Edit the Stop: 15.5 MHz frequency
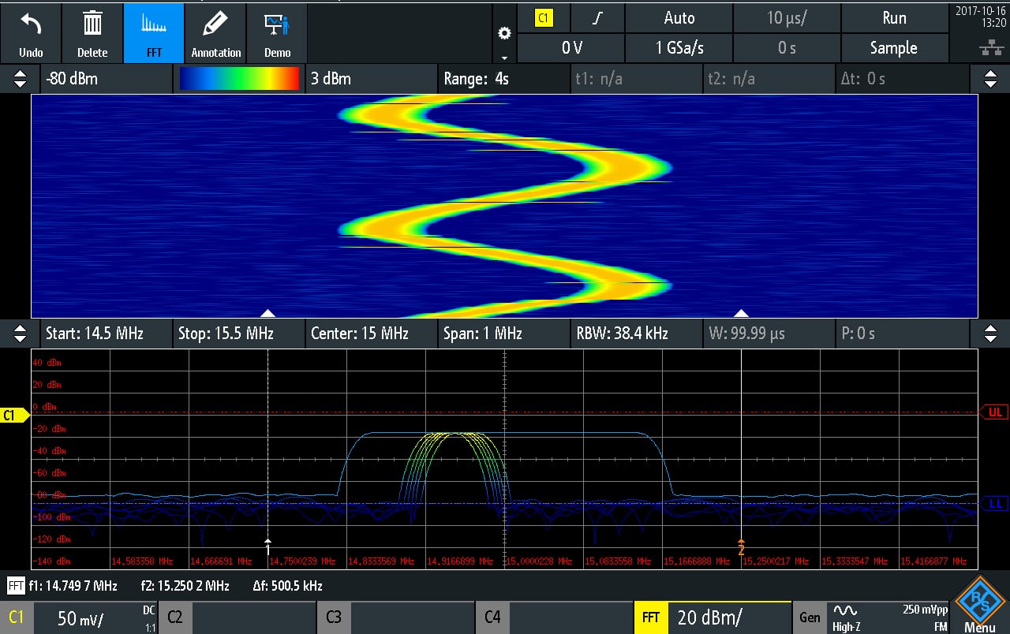Viewport: 1010px width, 634px height. [x=238, y=334]
